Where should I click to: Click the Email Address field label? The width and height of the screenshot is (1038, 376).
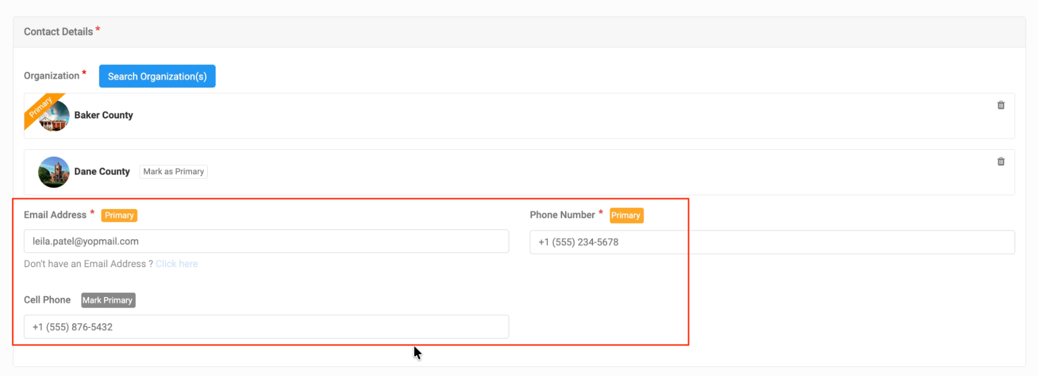point(55,215)
